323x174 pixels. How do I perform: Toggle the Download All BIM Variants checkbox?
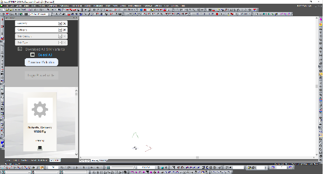(x=20, y=49)
